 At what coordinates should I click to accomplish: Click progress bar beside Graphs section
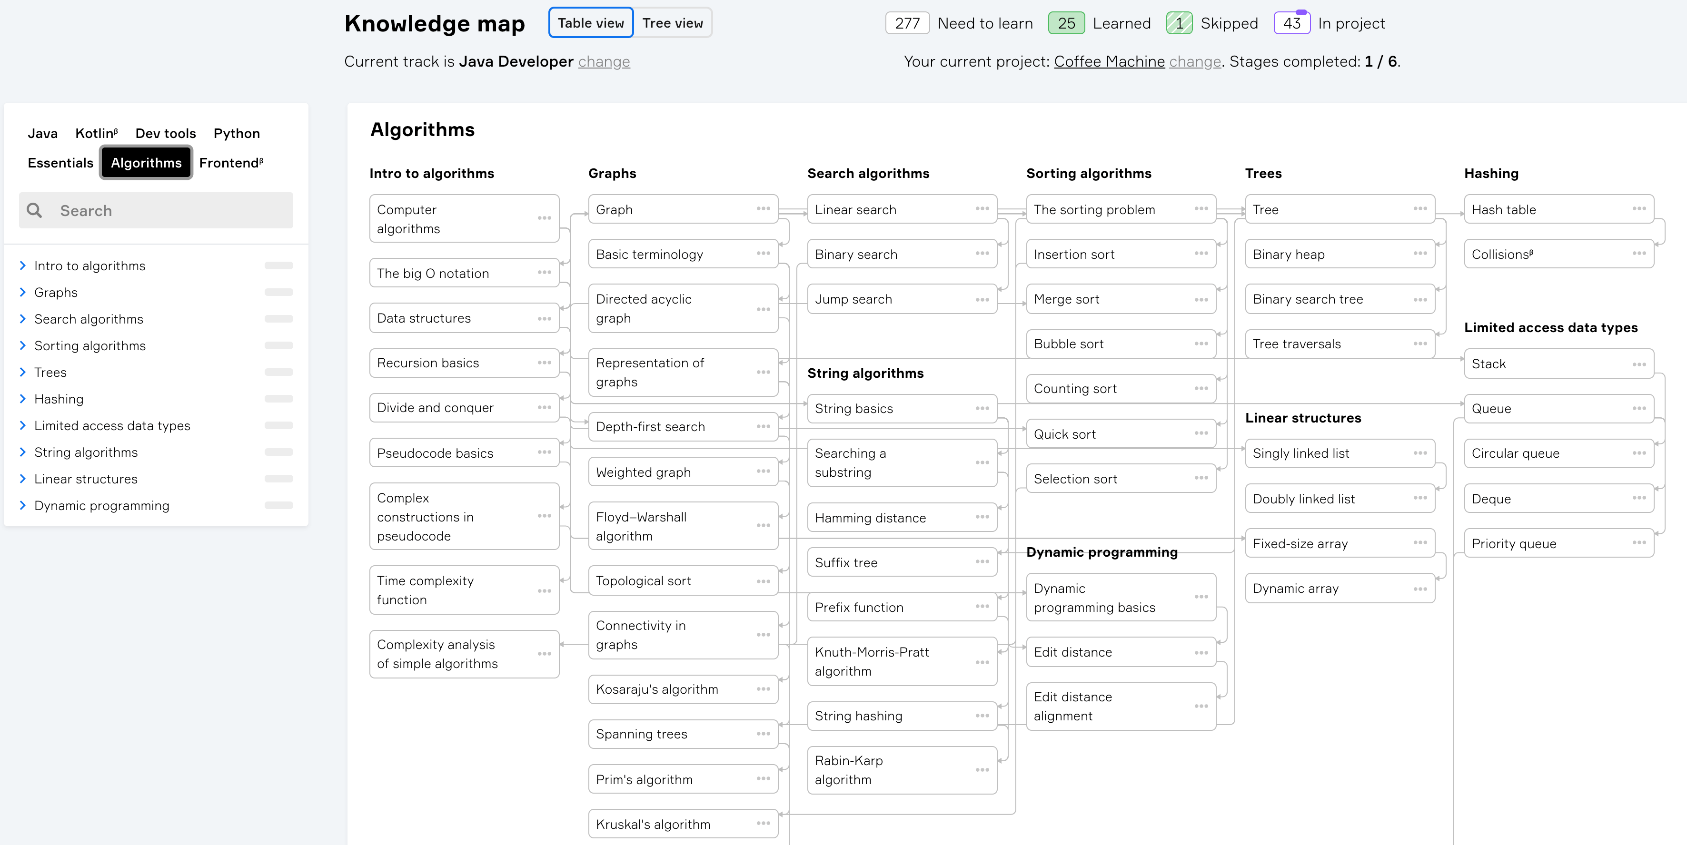point(278,293)
